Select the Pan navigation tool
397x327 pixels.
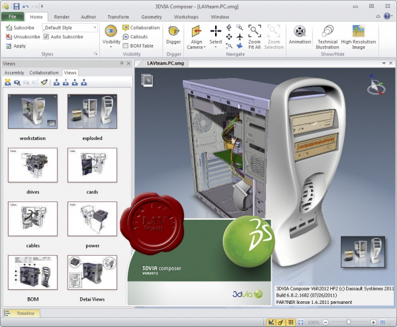(x=229, y=37)
